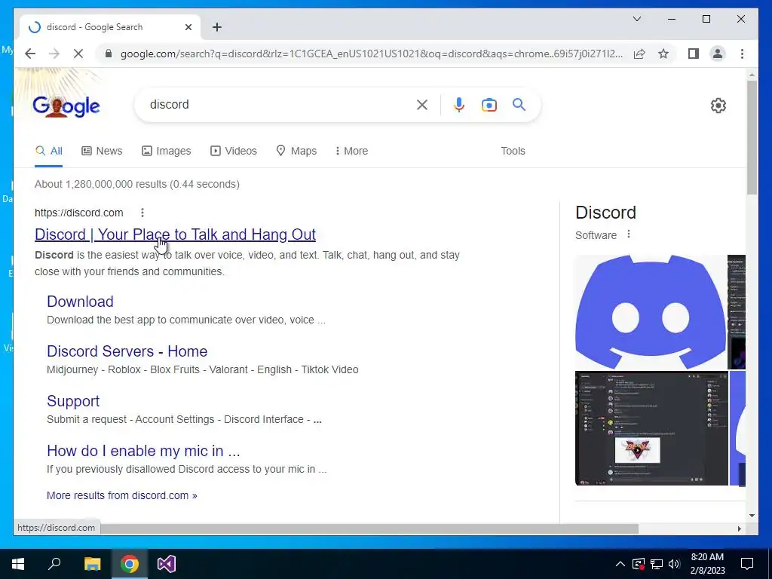Open the network status tray icon
The height and width of the screenshot is (579, 772).
pyautogui.click(x=657, y=564)
